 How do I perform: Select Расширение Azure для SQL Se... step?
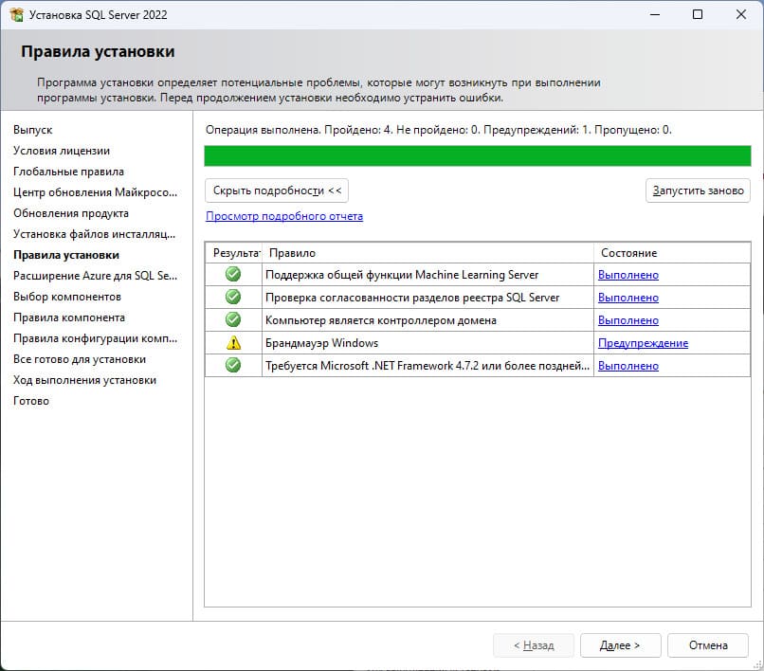point(95,276)
